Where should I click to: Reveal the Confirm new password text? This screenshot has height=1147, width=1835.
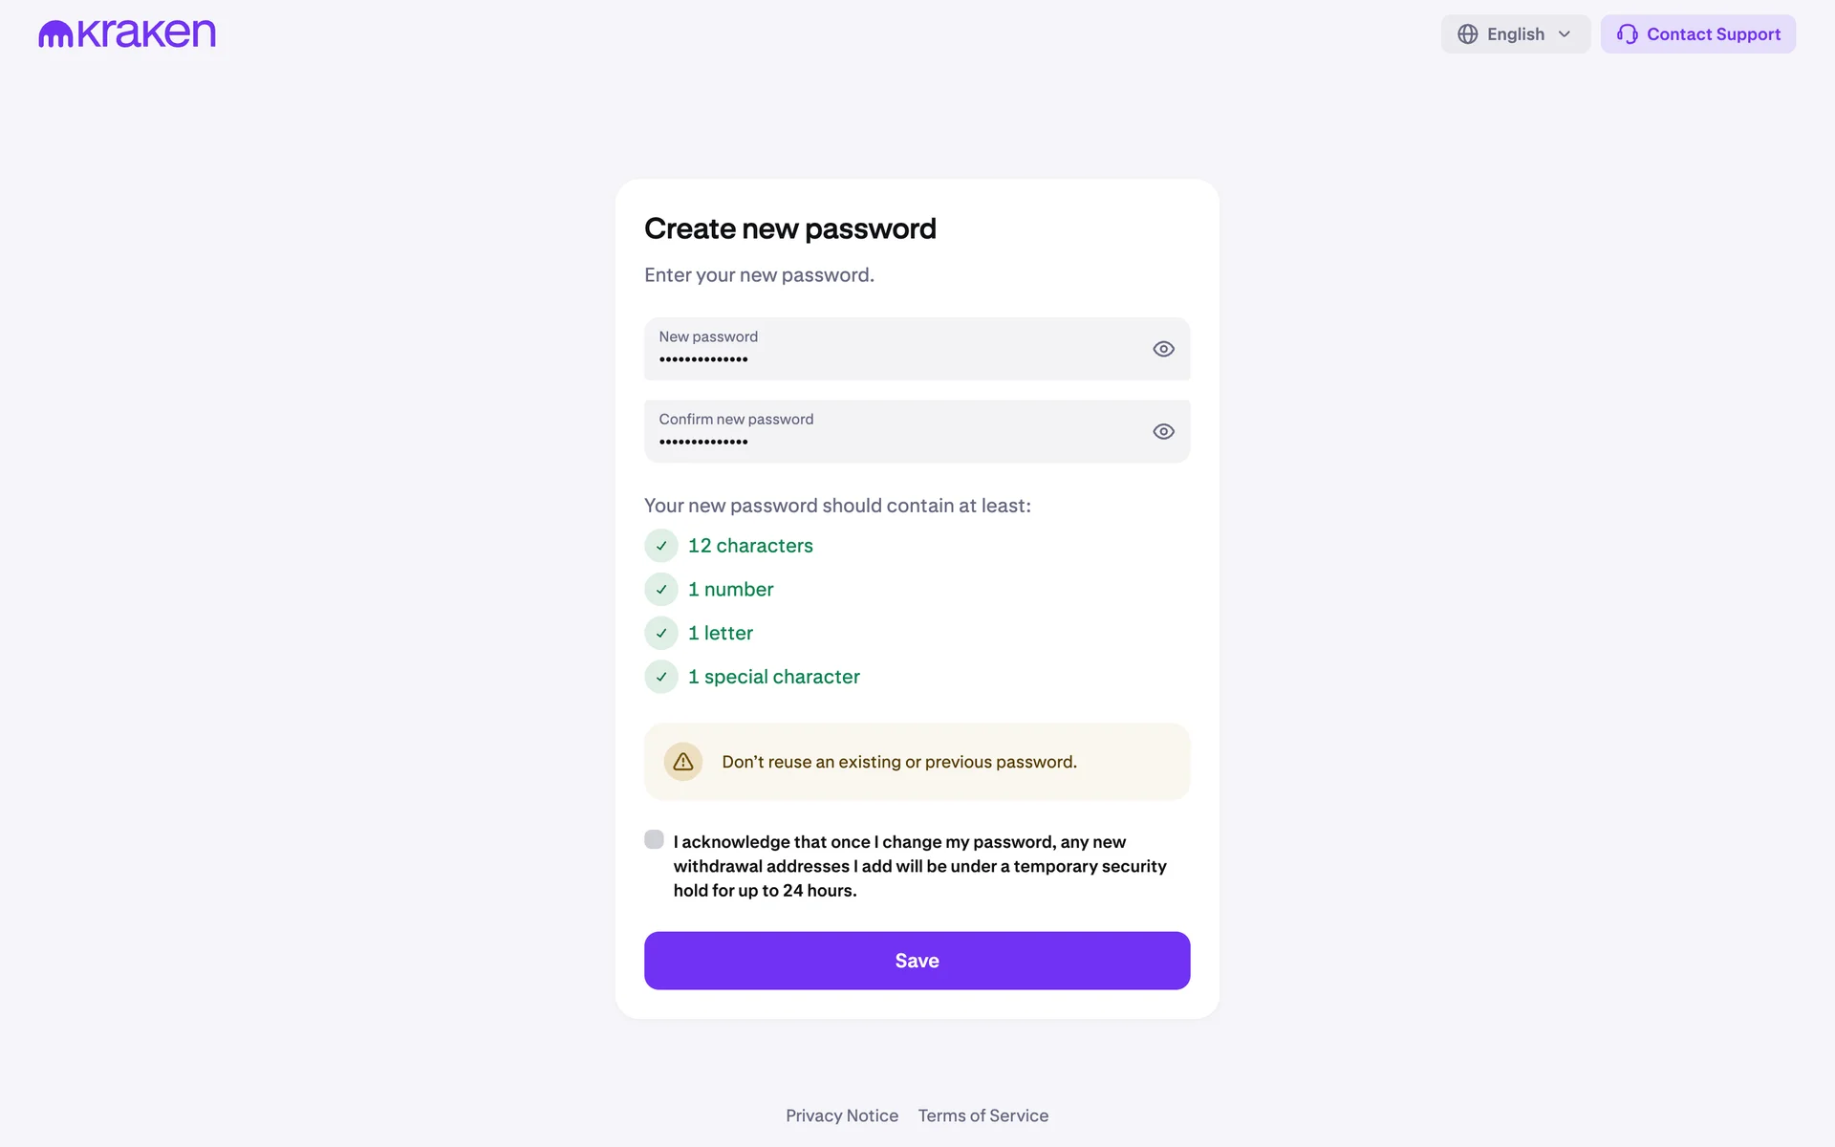1163,432
